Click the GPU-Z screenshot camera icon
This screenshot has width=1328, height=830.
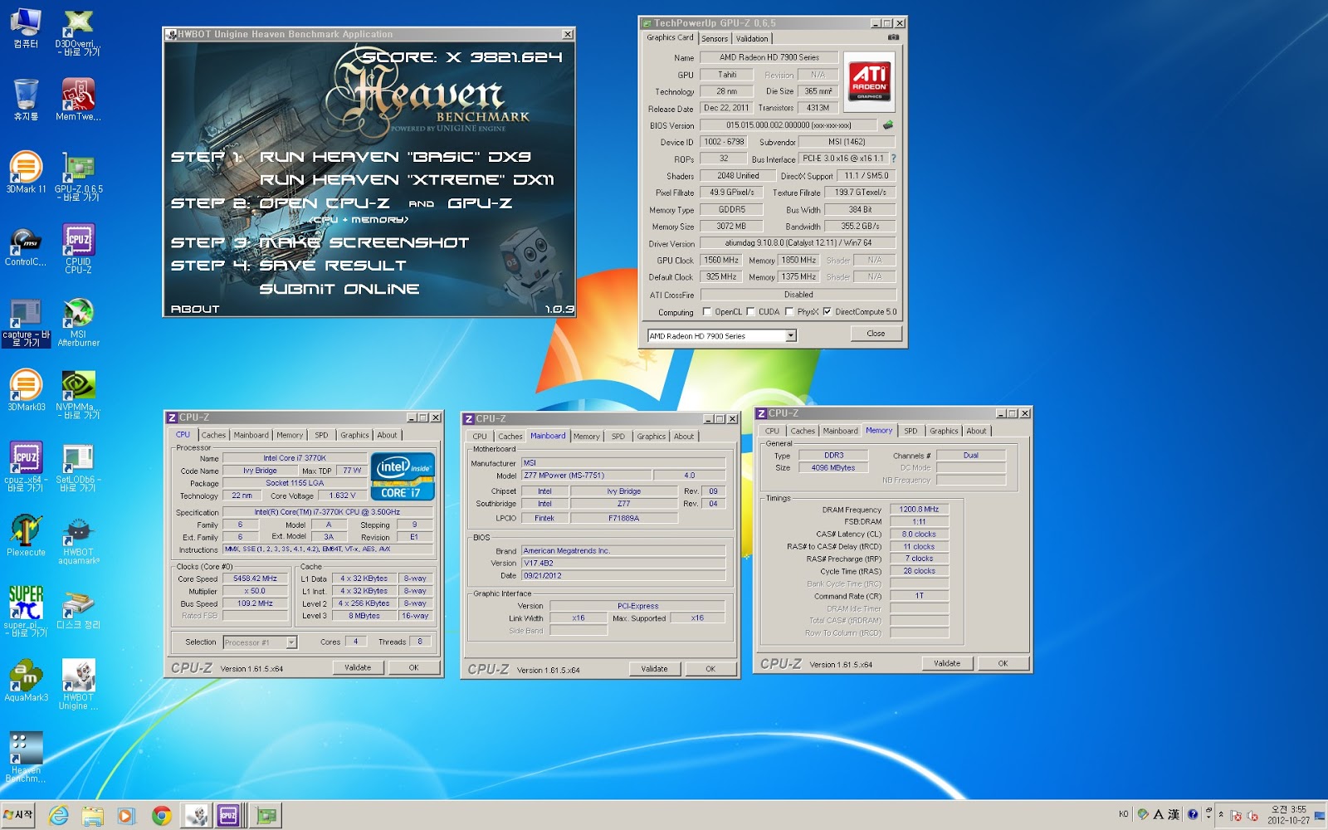[893, 37]
